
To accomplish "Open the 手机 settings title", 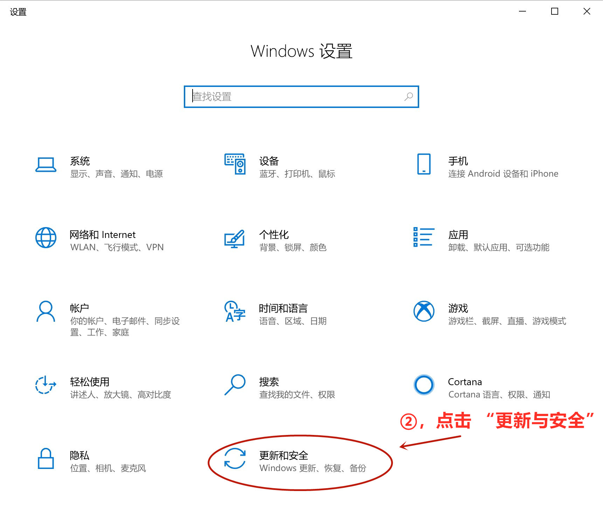I will tap(458, 161).
